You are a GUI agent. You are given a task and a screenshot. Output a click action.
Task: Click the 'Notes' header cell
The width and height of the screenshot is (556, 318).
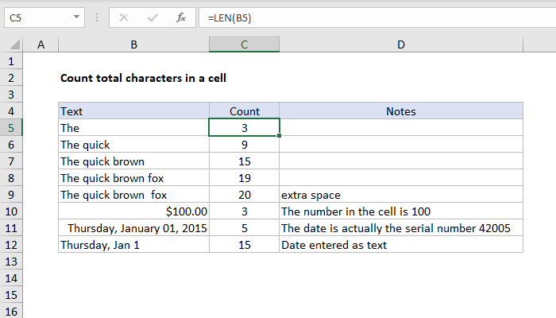tap(401, 111)
